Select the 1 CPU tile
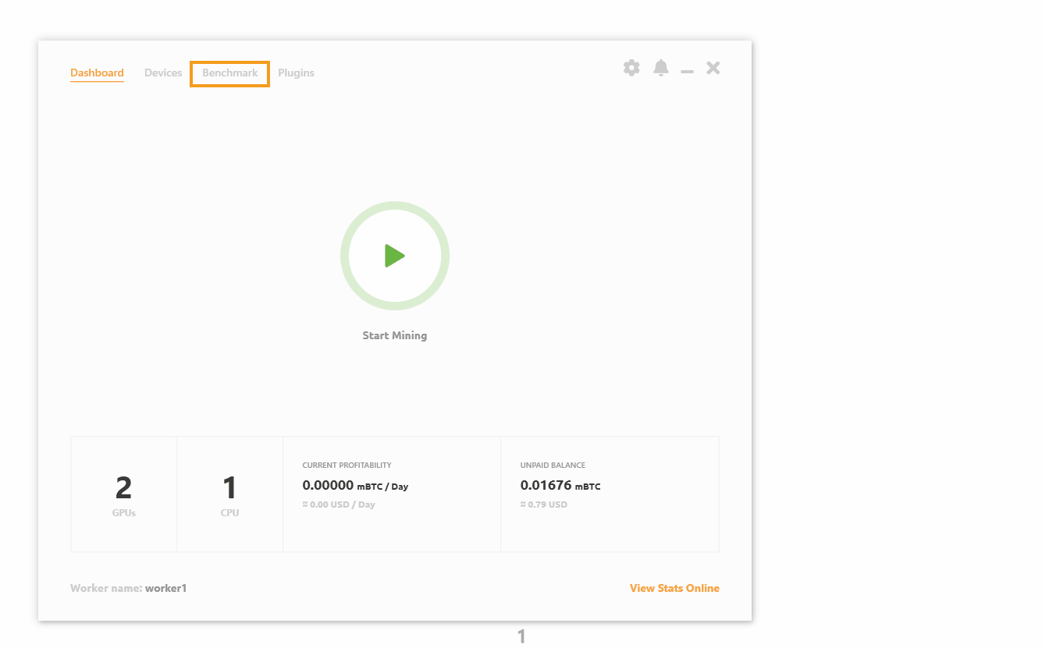Viewport: 1042px width, 648px height. (x=229, y=494)
